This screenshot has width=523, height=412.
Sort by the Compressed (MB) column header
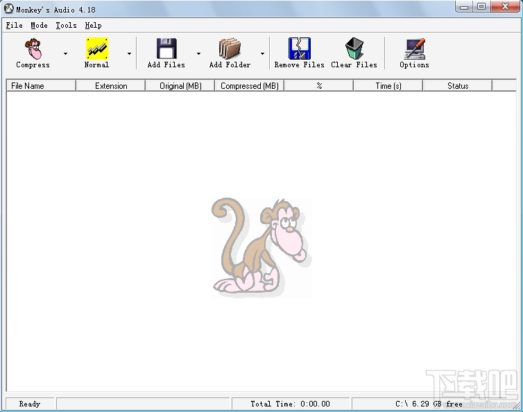[x=250, y=86]
